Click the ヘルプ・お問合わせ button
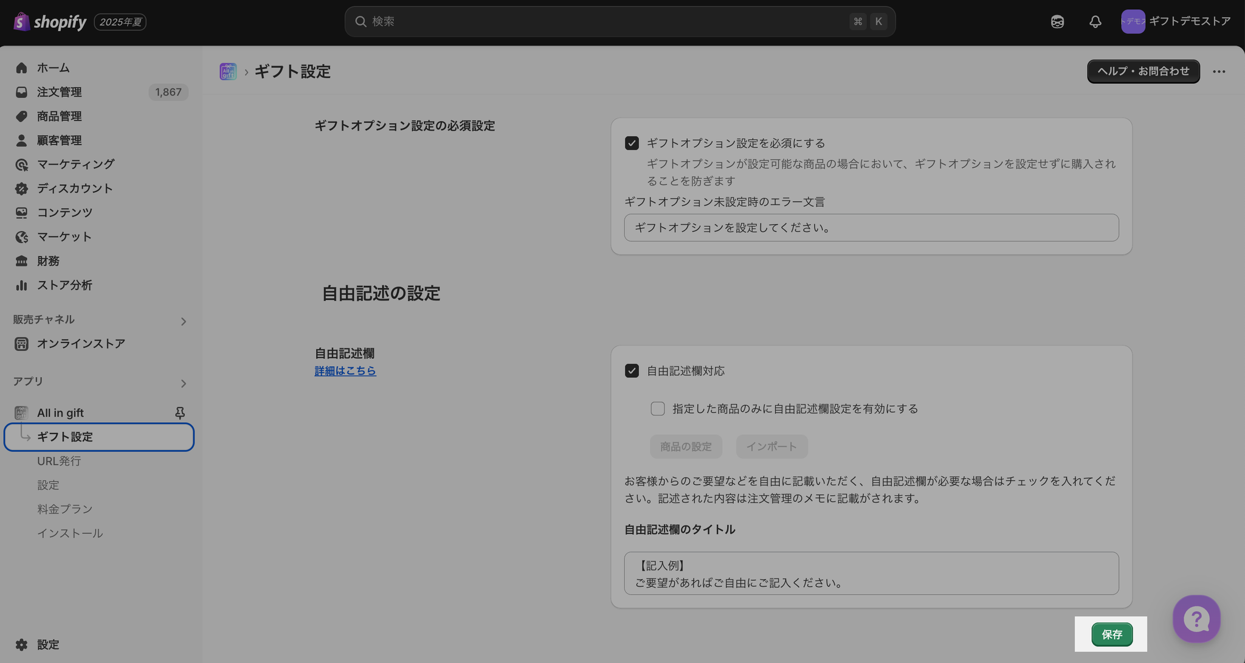This screenshot has height=663, width=1245. [x=1143, y=72]
